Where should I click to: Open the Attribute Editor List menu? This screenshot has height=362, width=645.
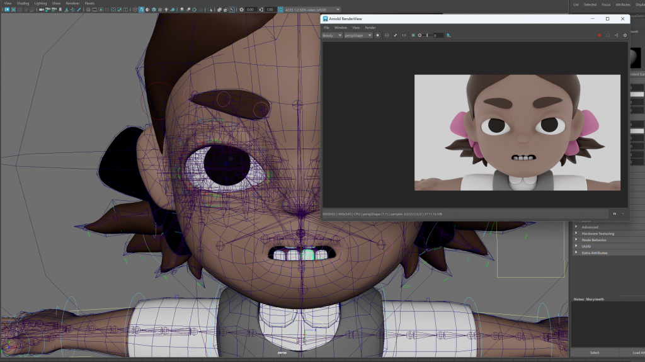(576, 4)
